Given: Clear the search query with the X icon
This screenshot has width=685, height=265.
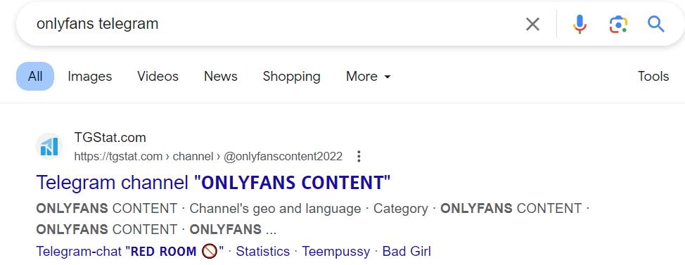Looking at the screenshot, I should 532,24.
